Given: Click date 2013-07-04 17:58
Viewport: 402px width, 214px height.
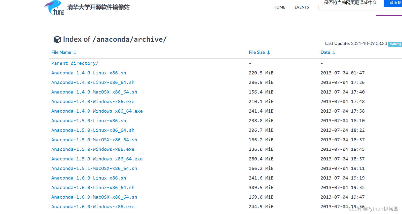Looking at the screenshot, I should [343, 111].
